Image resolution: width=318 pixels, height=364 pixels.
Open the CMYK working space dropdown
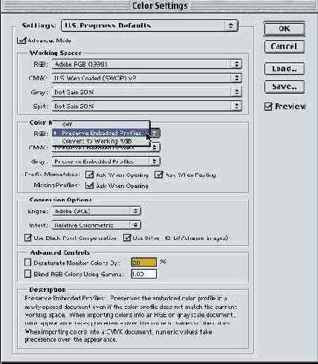pyautogui.click(x=146, y=78)
